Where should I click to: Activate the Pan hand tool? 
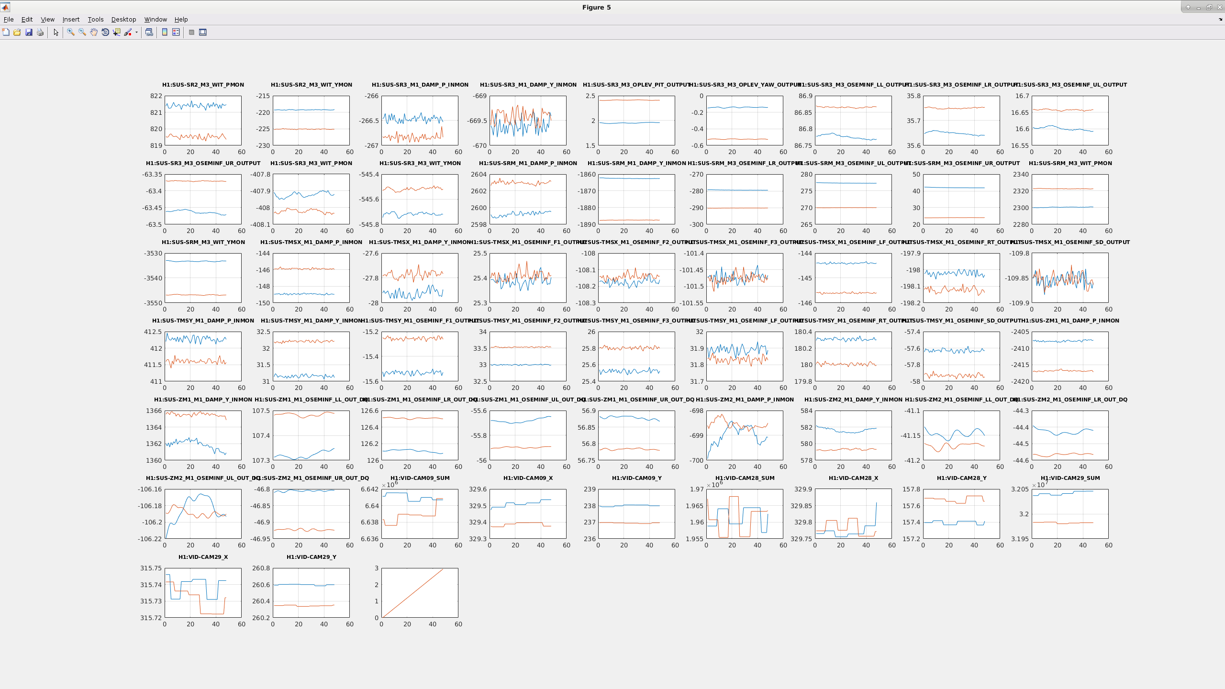(x=94, y=32)
